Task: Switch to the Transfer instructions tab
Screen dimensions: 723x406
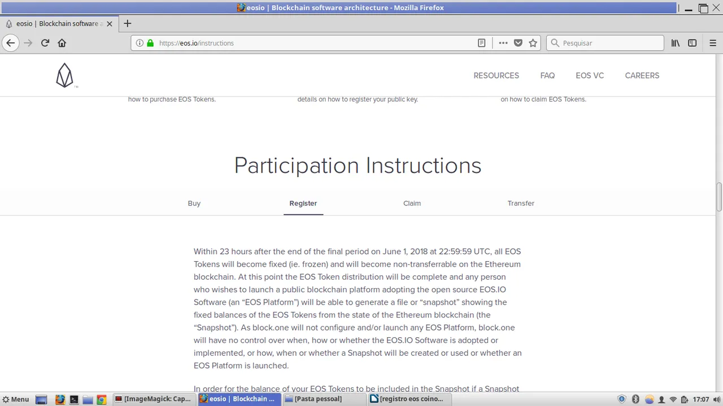Action: pos(521,203)
